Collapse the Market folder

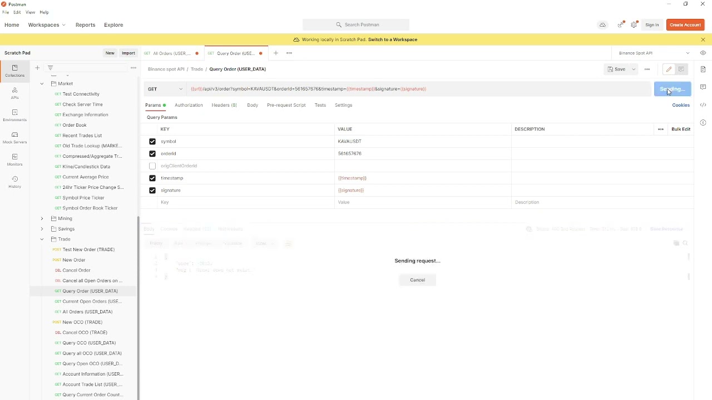click(x=42, y=84)
